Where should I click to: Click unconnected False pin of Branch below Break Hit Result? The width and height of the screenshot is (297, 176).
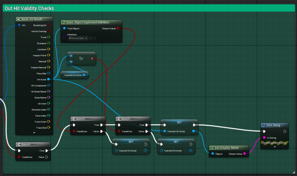point(47,157)
